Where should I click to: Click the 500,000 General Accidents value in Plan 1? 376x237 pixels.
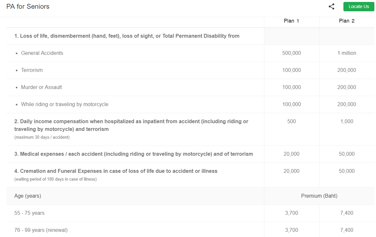coord(291,53)
